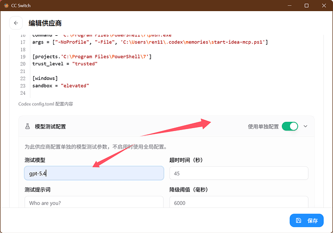Click the 超时时间（秒）label
This screenshot has width=333, height=233.
(186, 160)
